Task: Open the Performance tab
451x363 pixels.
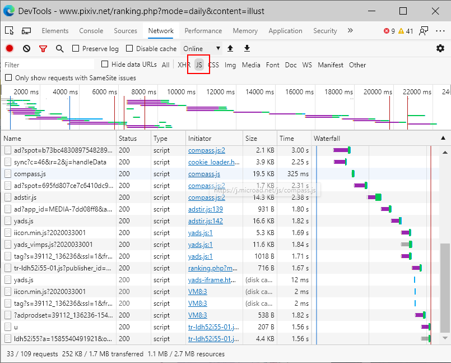Action: coord(203,31)
